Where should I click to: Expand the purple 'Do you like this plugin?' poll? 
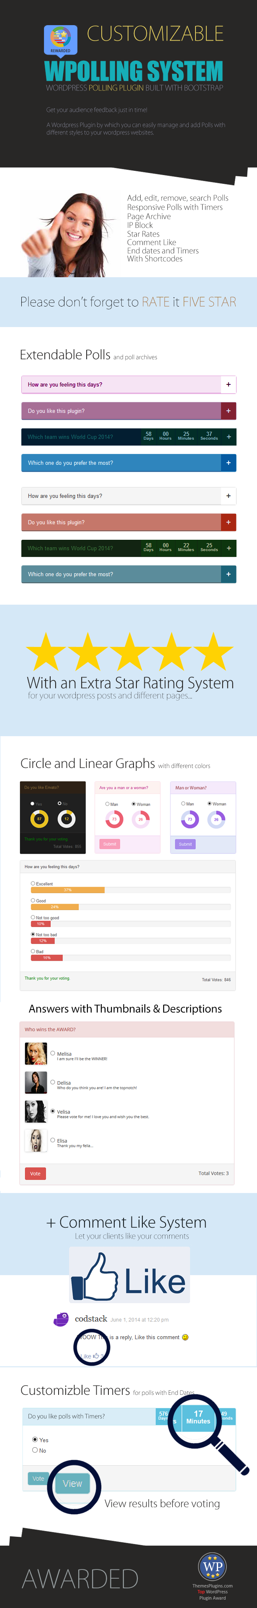(x=228, y=411)
